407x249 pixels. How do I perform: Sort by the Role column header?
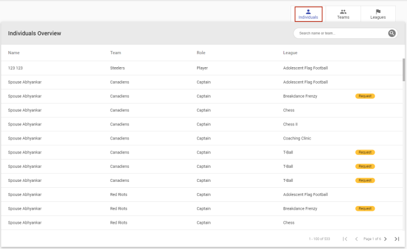tap(201, 53)
